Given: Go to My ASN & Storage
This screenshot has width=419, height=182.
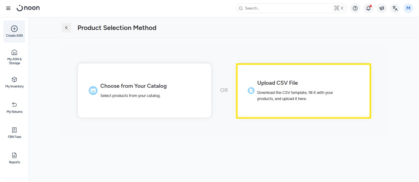Looking at the screenshot, I should point(14,57).
